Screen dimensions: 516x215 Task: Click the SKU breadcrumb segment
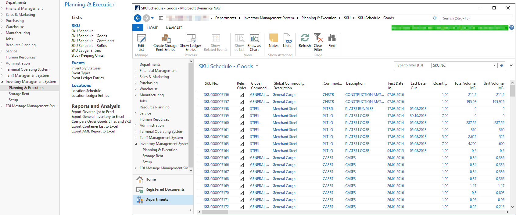(347, 18)
